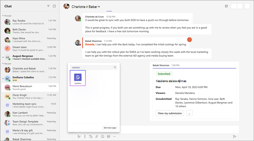254x141 pixels.
Task: Collapse the Recent chats section
Action: (x=3, y=64)
